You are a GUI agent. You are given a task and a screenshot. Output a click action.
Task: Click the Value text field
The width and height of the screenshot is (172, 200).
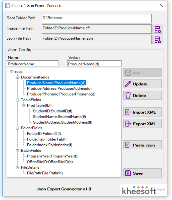[94, 64]
